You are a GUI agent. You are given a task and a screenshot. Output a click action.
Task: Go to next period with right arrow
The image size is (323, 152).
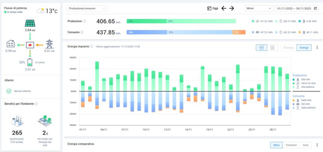[x=232, y=9]
